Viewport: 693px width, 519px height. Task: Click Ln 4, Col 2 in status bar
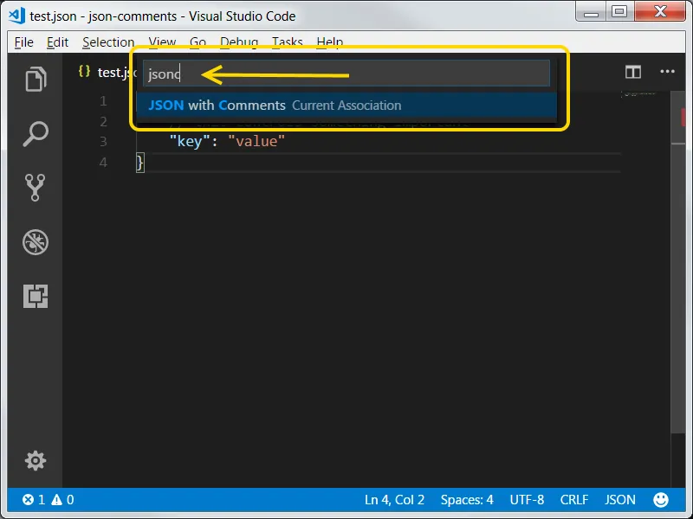point(394,500)
